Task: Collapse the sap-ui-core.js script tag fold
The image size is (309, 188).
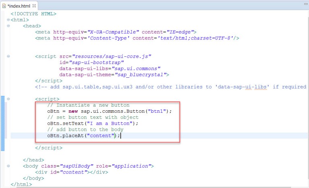Action: [8, 56]
